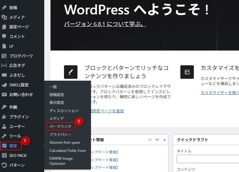Collapse the widget using the triangle toggle
The image size is (239, 172).
165,140
